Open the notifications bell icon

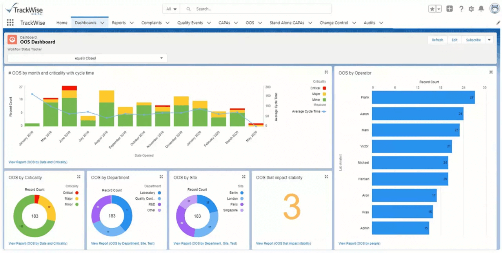click(481, 9)
